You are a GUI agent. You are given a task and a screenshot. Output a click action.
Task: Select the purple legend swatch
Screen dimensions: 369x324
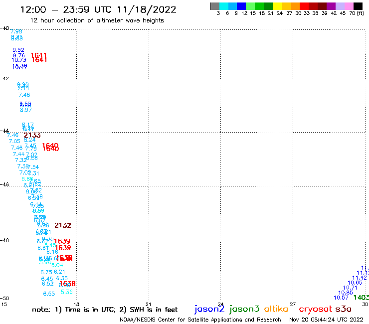[x=331, y=6]
